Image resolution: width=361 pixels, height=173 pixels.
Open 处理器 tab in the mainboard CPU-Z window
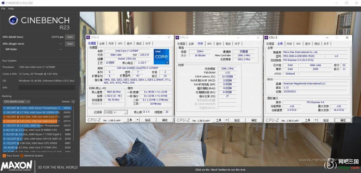(270, 44)
